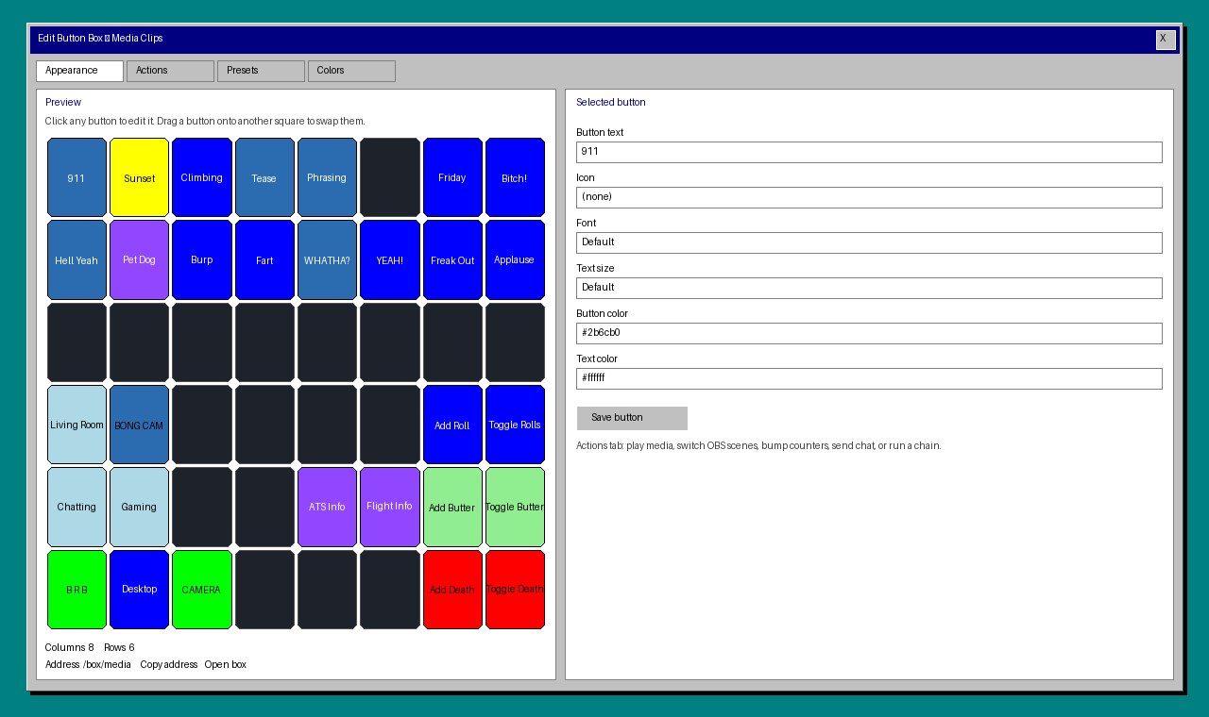
Task: Open the Text size selector
Action: click(869, 288)
